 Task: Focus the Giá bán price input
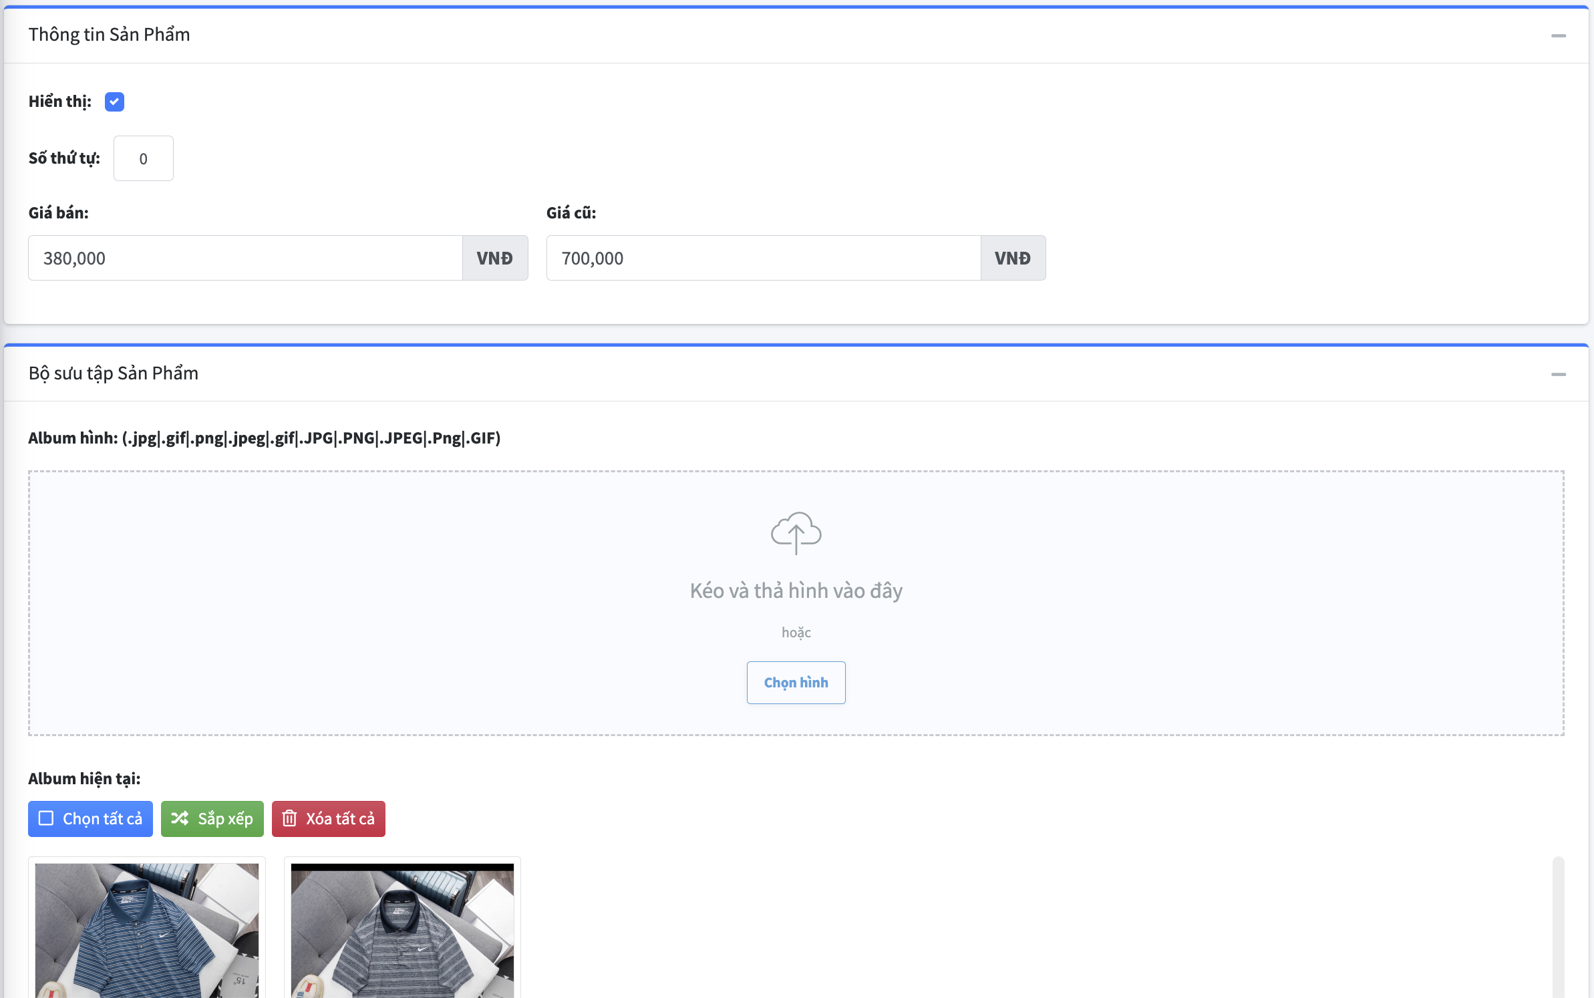(x=245, y=258)
